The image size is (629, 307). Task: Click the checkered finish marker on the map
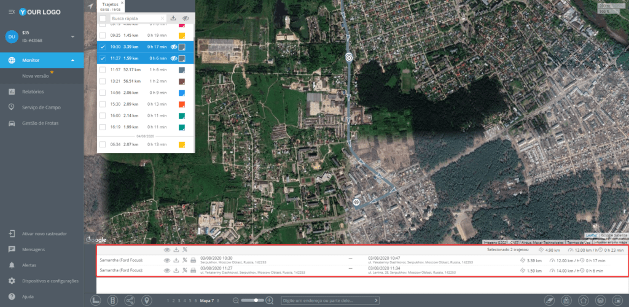[x=356, y=203]
